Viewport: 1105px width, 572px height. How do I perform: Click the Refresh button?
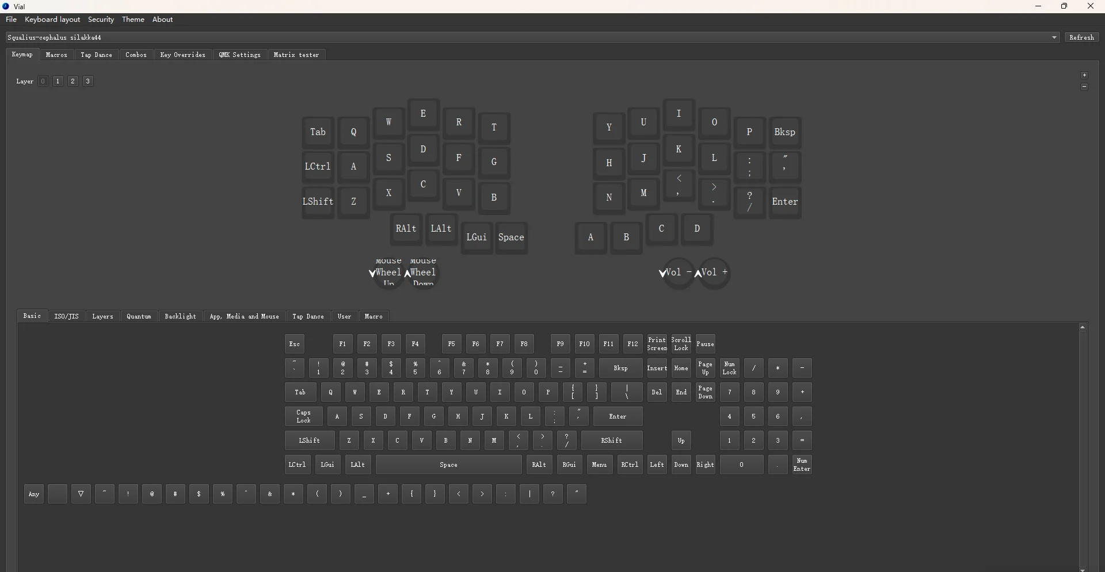tap(1083, 37)
